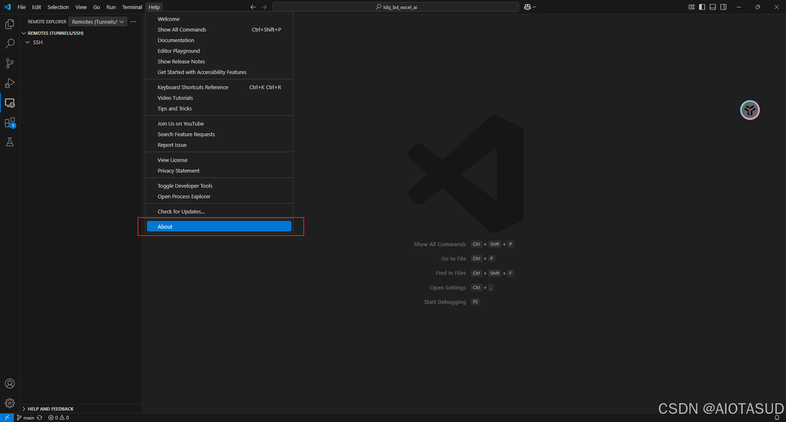This screenshot has width=786, height=422.
Task: Select Get Started with Accessibility Features
Action: coord(219,72)
